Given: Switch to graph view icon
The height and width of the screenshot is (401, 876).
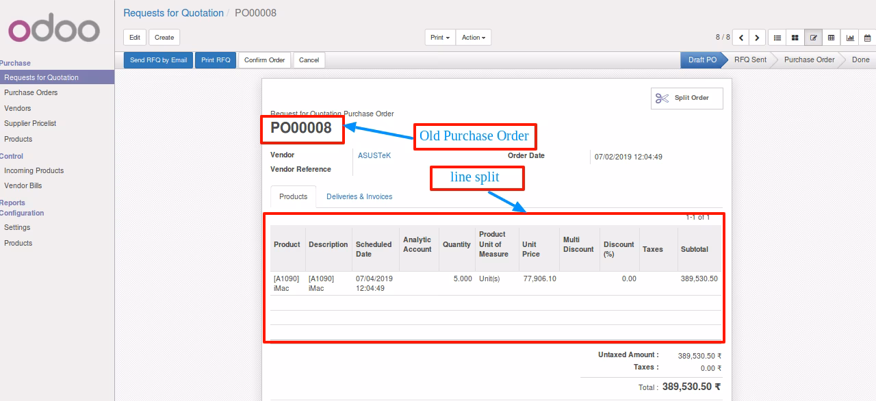Looking at the screenshot, I should 849,38.
